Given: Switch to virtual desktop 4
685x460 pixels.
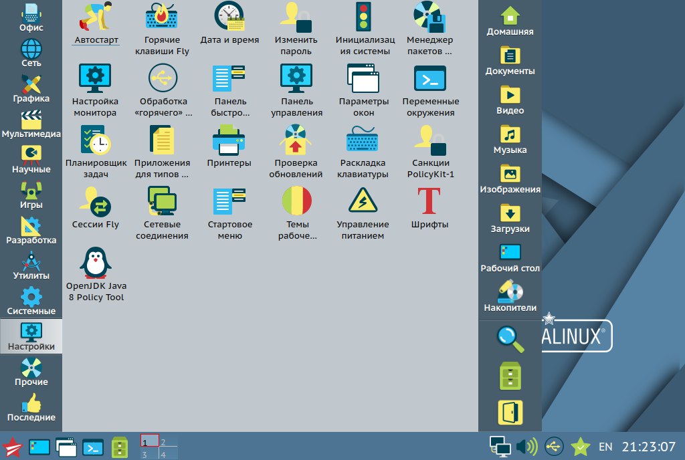Looking at the screenshot, I should pyautogui.click(x=168, y=453).
